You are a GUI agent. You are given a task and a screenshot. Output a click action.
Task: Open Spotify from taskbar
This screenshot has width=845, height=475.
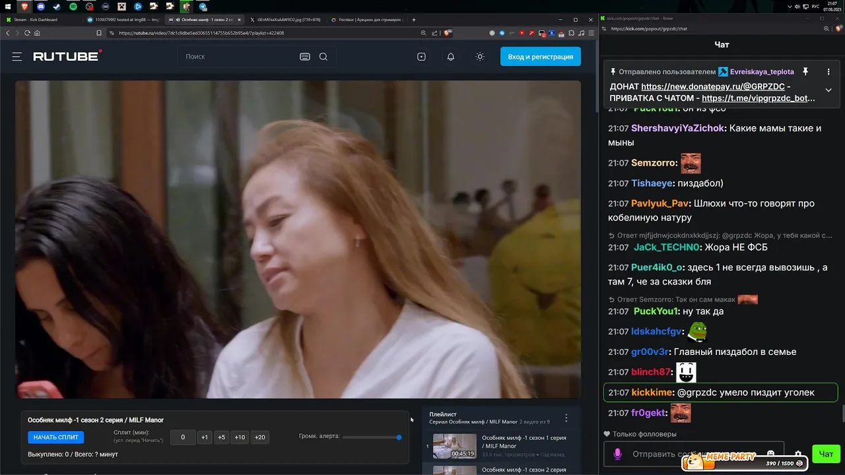73,6
